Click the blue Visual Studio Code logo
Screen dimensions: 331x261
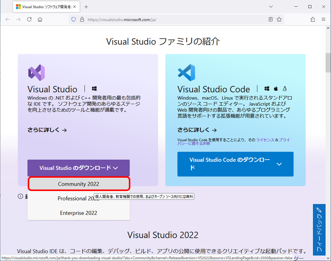coord(186,73)
